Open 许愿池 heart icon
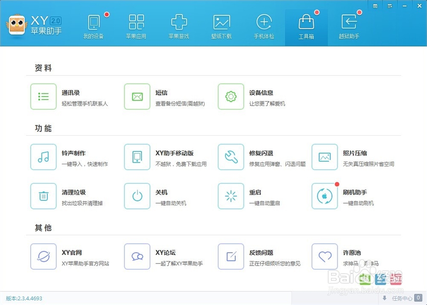This screenshot has height=305, width=427. point(325,256)
